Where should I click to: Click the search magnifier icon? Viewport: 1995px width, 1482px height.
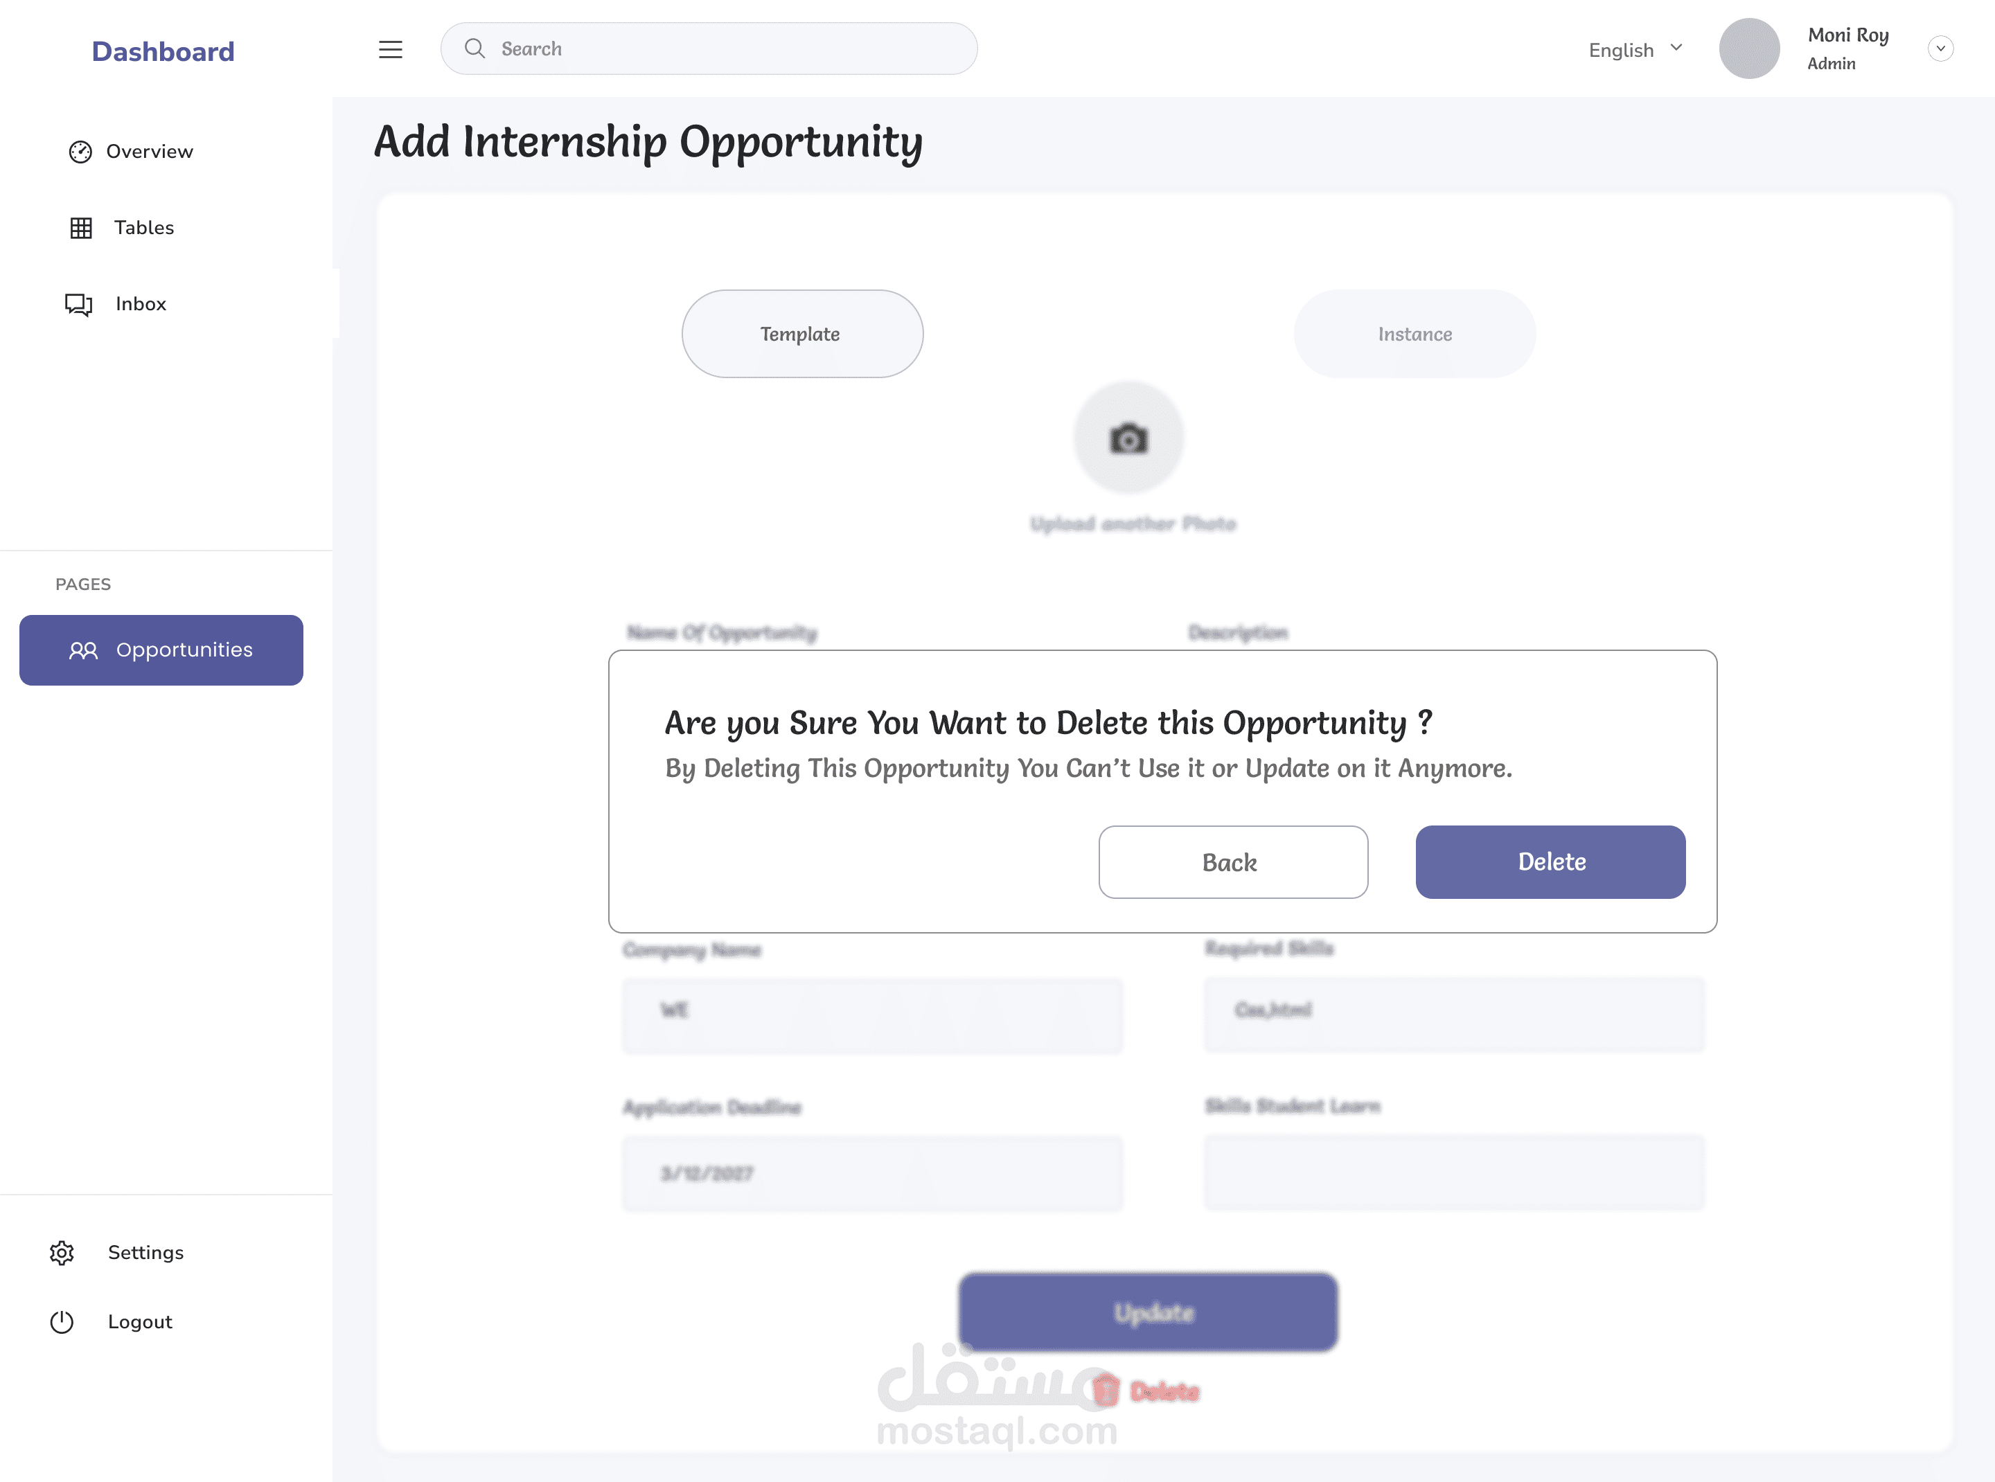tap(475, 48)
